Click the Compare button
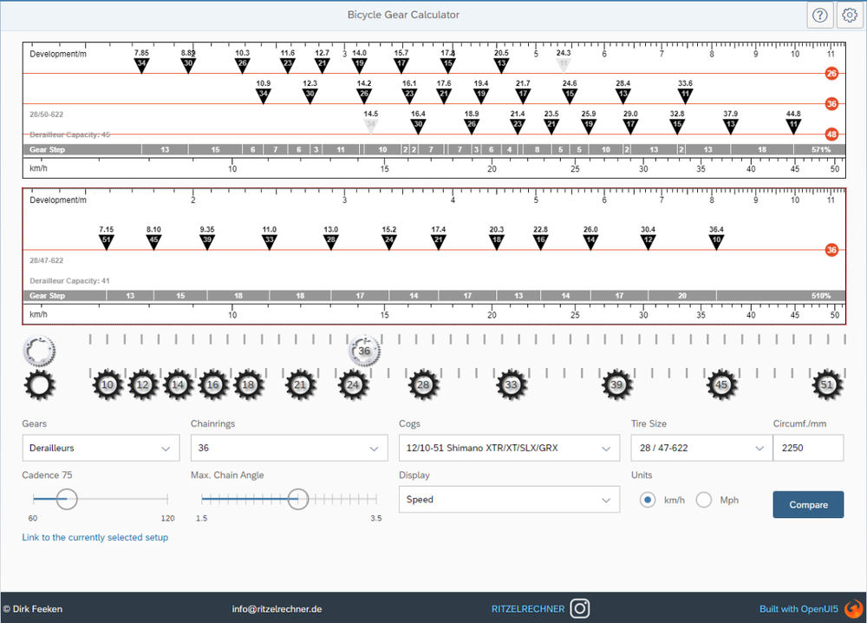This screenshot has width=867, height=623. [807, 504]
